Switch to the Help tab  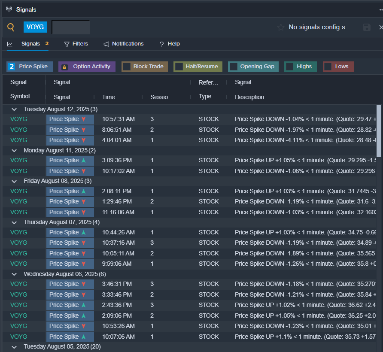pos(170,44)
